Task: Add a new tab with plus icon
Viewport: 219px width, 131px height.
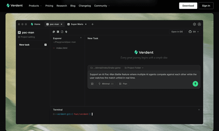Action: coord(92,24)
